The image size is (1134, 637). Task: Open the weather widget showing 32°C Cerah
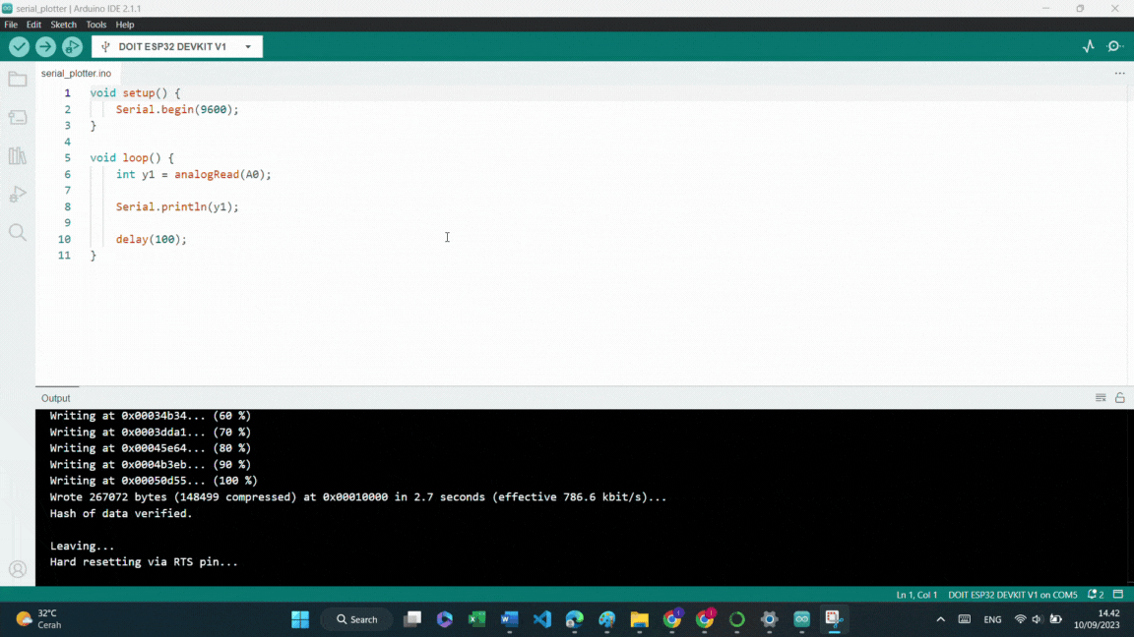[39, 619]
